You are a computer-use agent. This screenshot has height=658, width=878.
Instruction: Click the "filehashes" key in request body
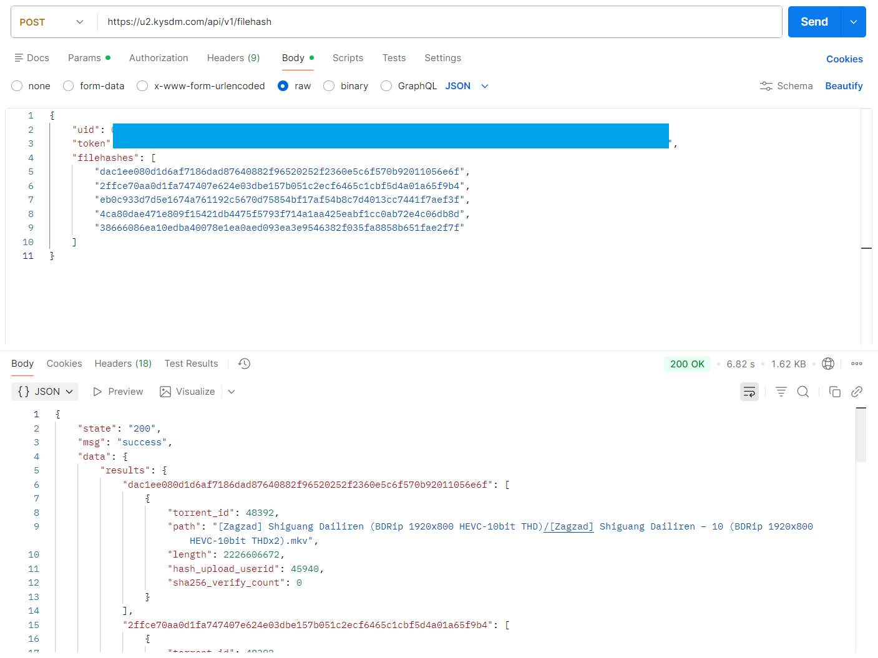pyautogui.click(x=105, y=158)
